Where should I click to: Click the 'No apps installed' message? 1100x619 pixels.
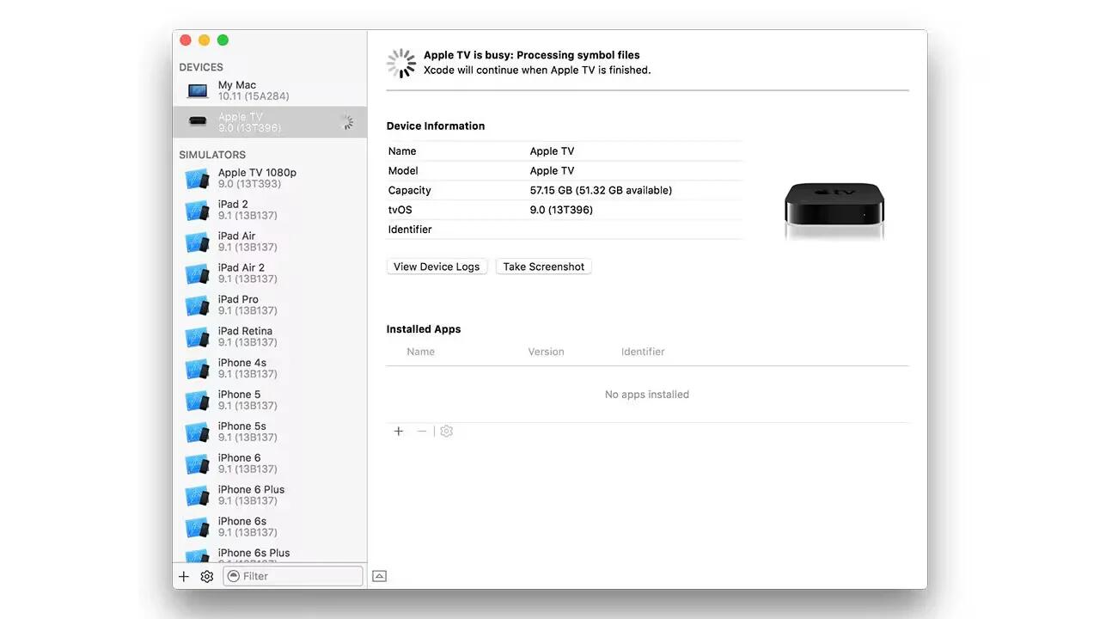[x=647, y=395]
